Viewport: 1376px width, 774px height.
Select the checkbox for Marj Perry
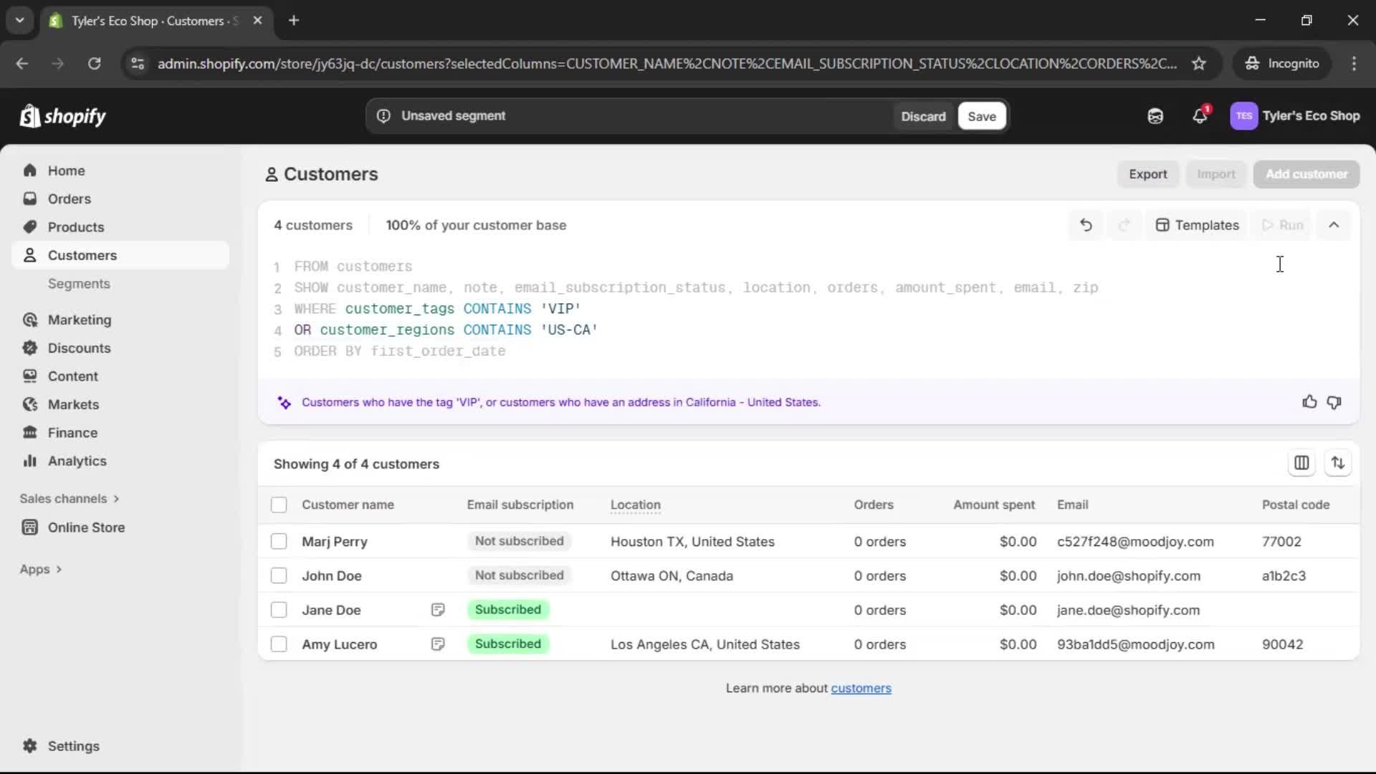[279, 542]
